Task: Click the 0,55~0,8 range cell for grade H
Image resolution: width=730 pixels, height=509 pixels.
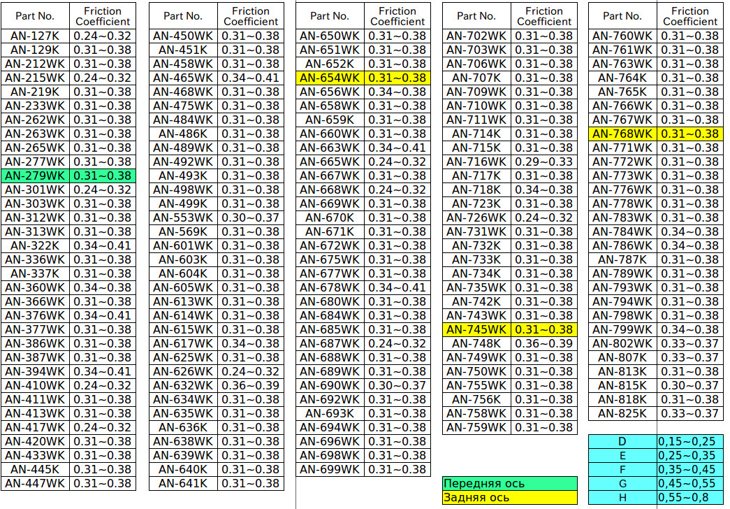Action: 689,497
